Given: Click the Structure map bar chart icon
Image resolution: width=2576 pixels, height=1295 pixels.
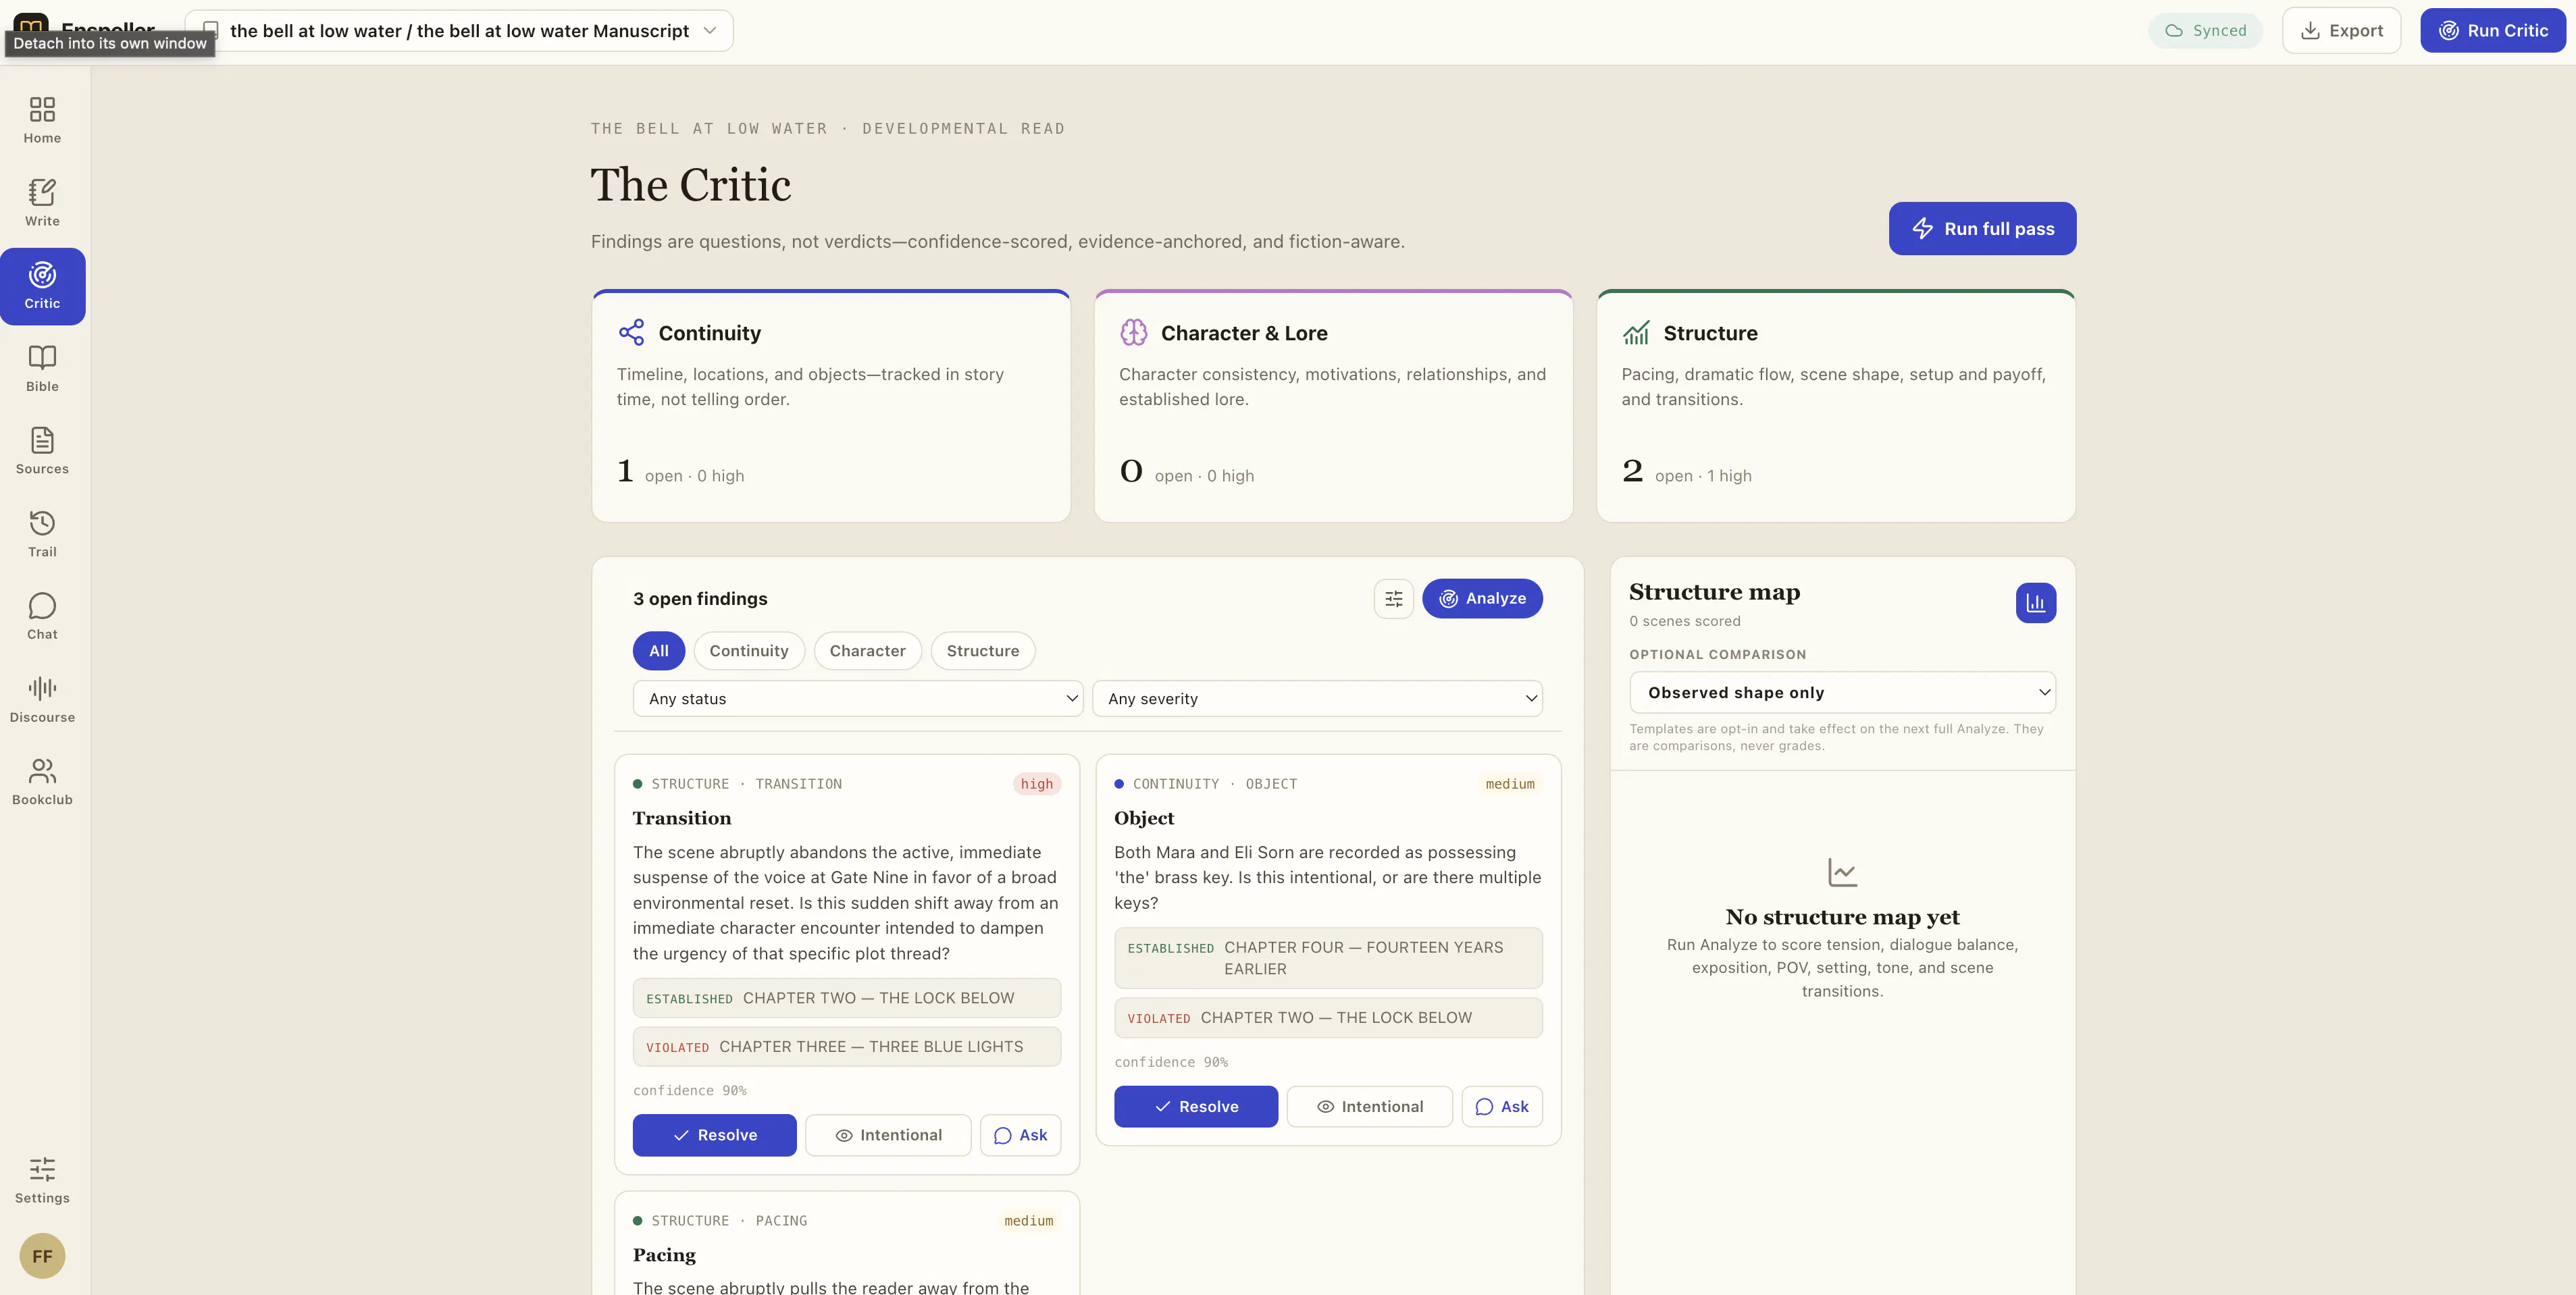Looking at the screenshot, I should pyautogui.click(x=2035, y=603).
